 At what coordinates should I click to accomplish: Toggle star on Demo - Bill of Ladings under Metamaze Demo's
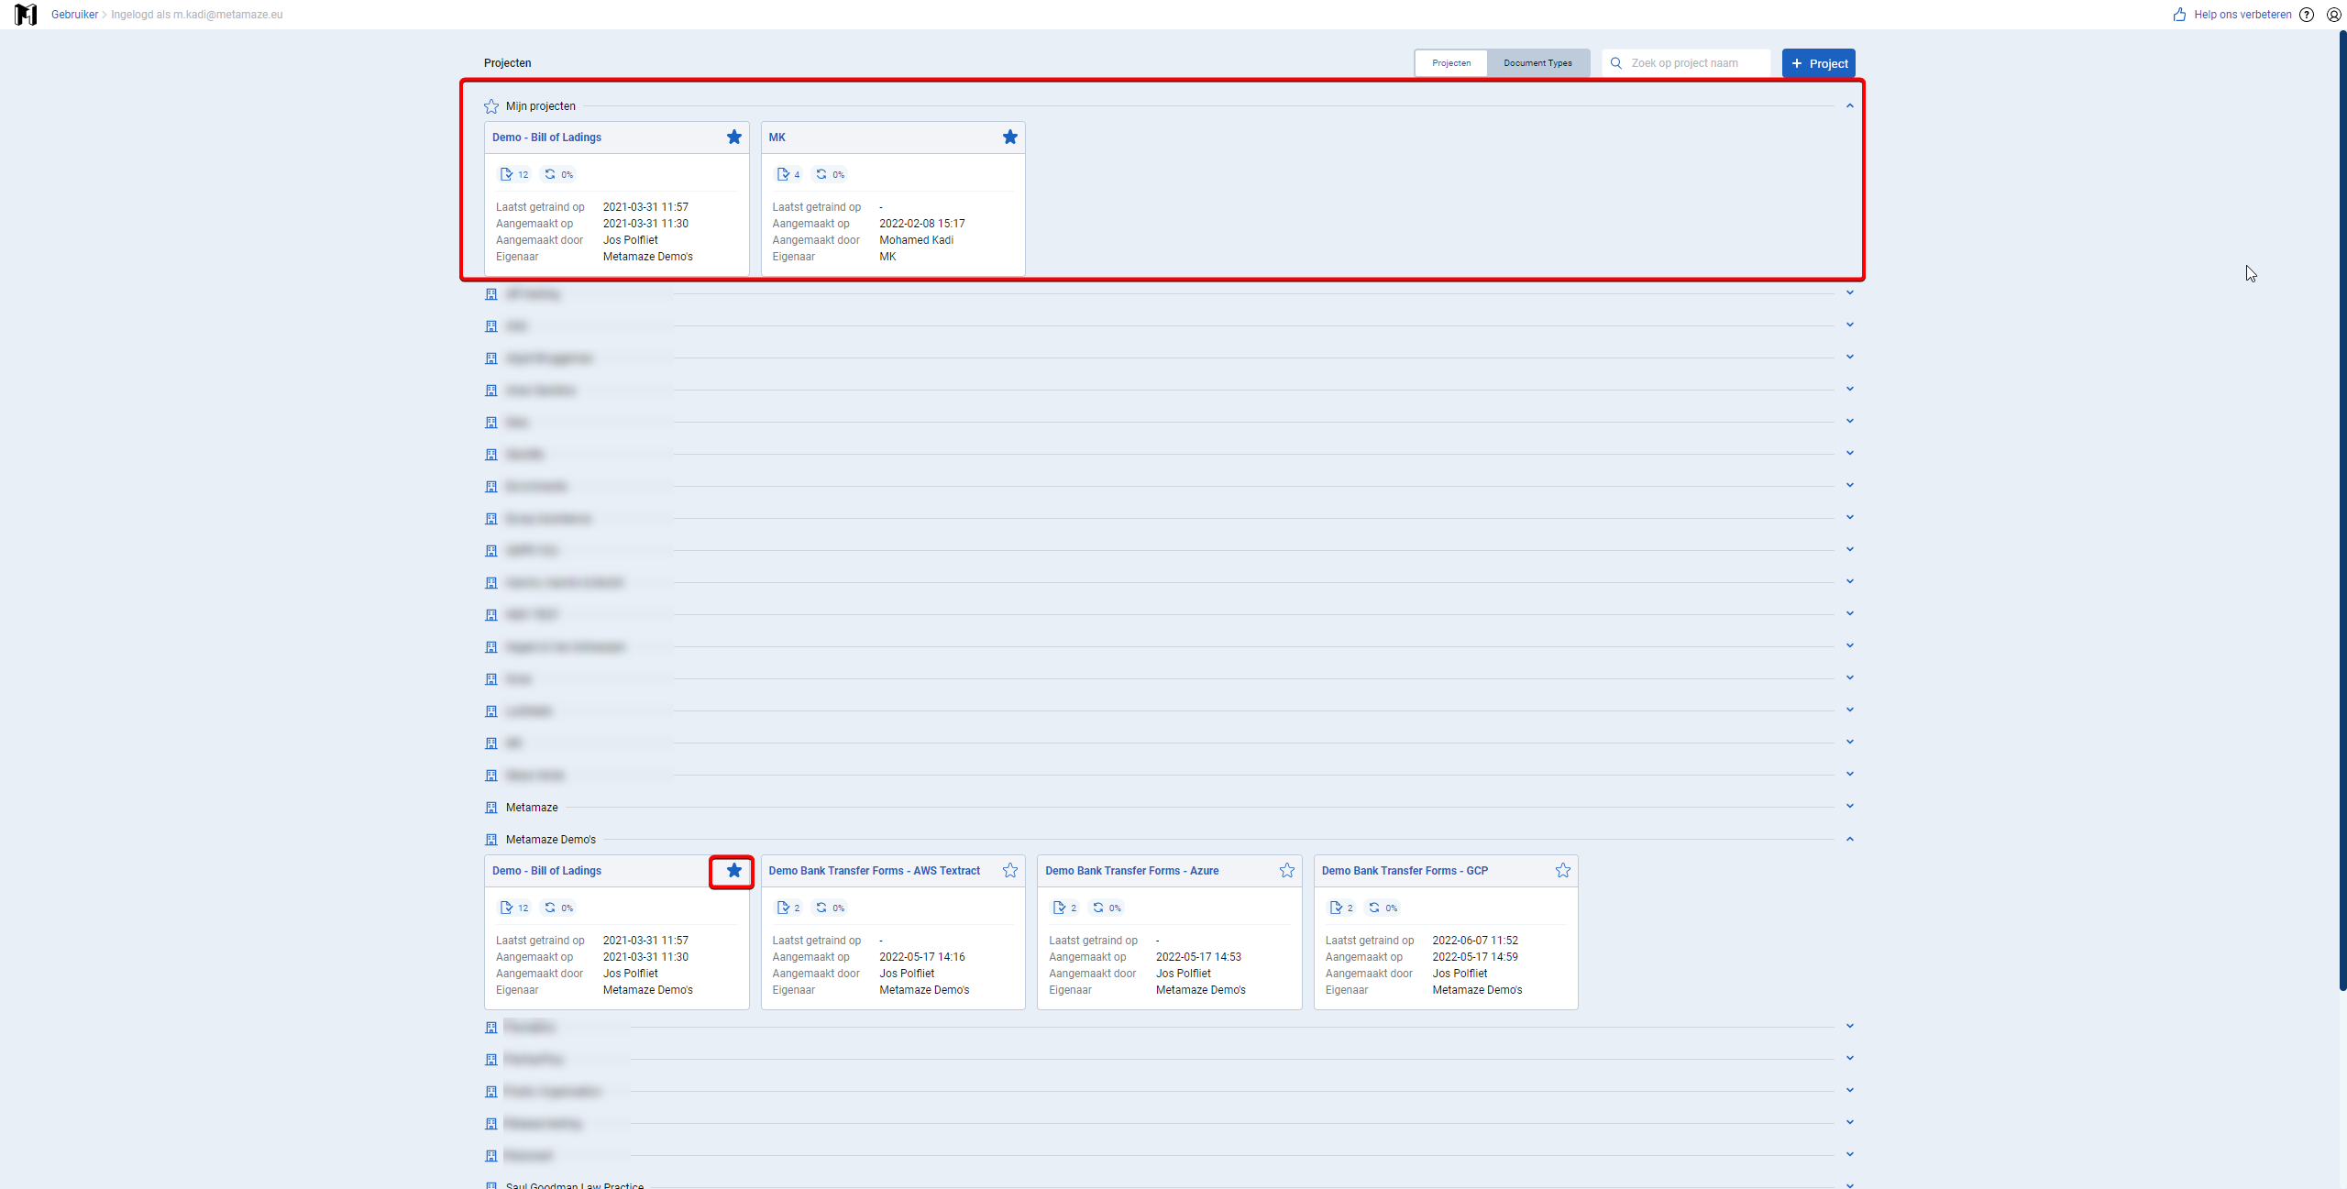pyautogui.click(x=734, y=871)
